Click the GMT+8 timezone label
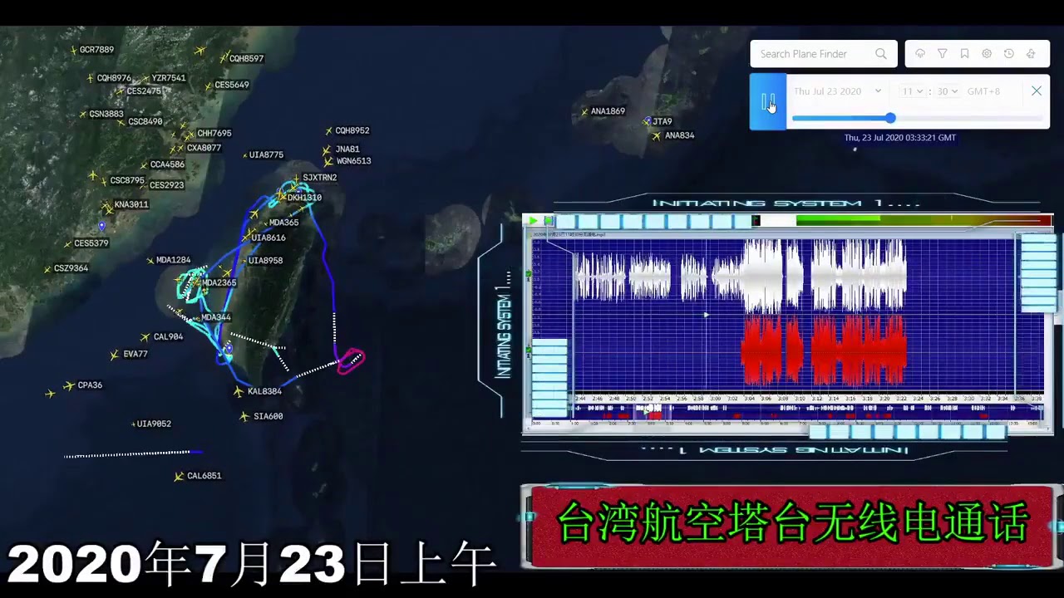Viewport: 1064px width, 598px height. [x=983, y=91]
